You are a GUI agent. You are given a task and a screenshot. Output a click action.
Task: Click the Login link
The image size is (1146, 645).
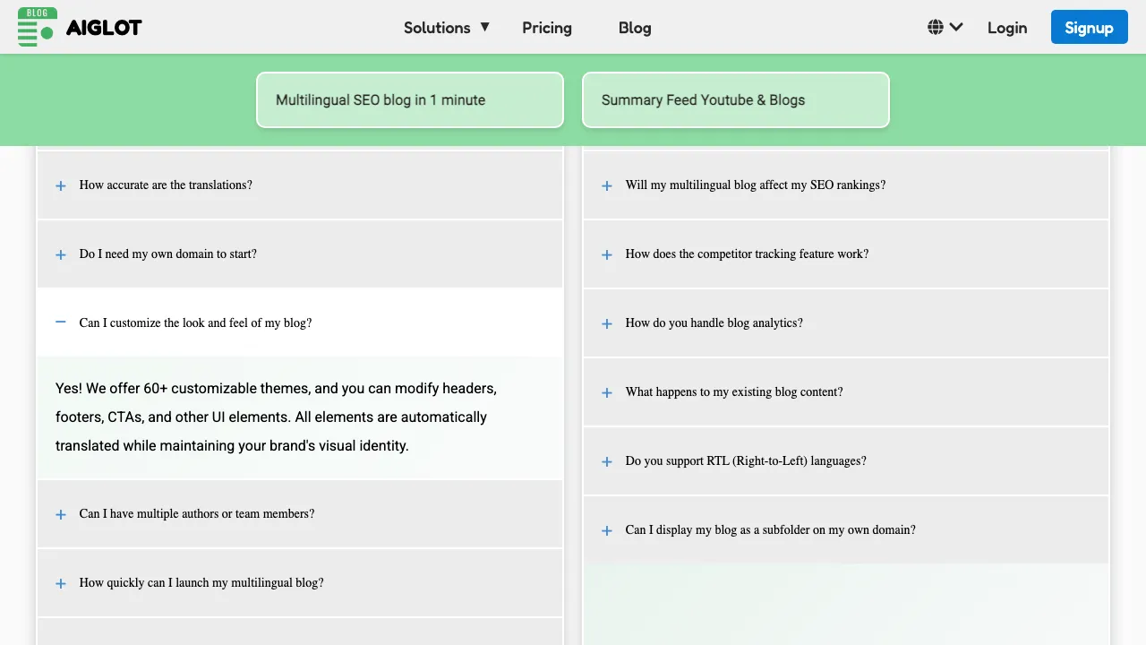pyautogui.click(x=1007, y=28)
